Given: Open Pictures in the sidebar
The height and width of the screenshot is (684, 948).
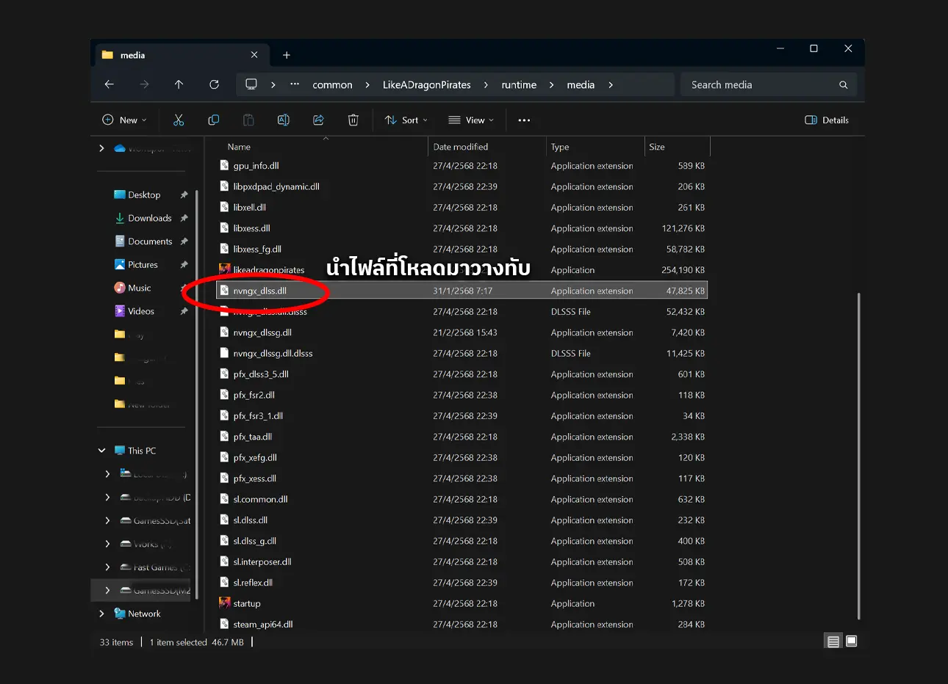Looking at the screenshot, I should (x=143, y=265).
